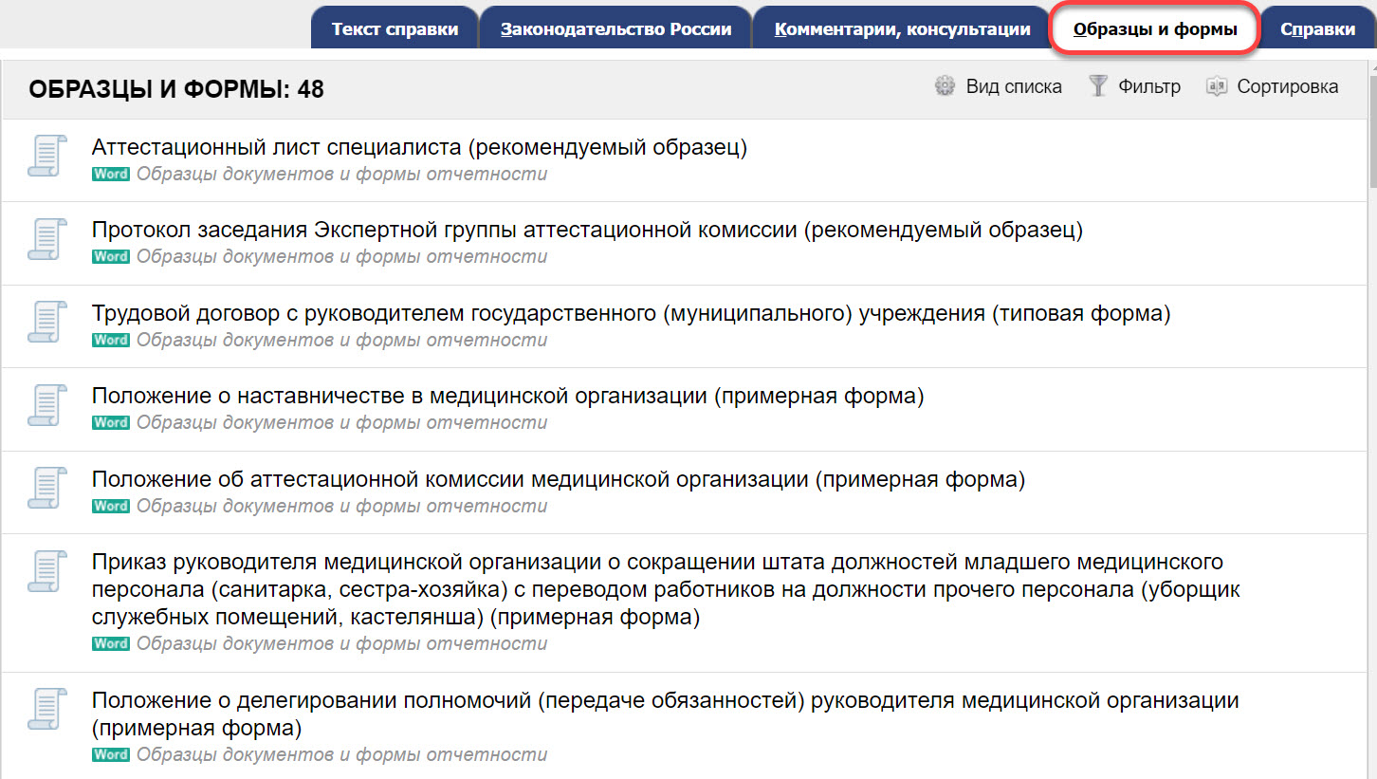1377x779 pixels.
Task: Click the document icon beside Положение об аттестационной комиссии
Action: (x=46, y=488)
